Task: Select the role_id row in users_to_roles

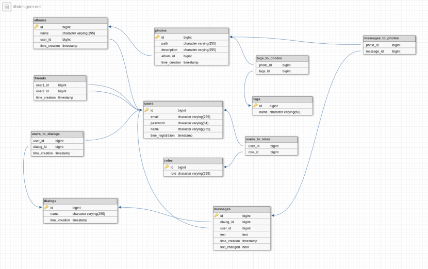Action: point(254,152)
